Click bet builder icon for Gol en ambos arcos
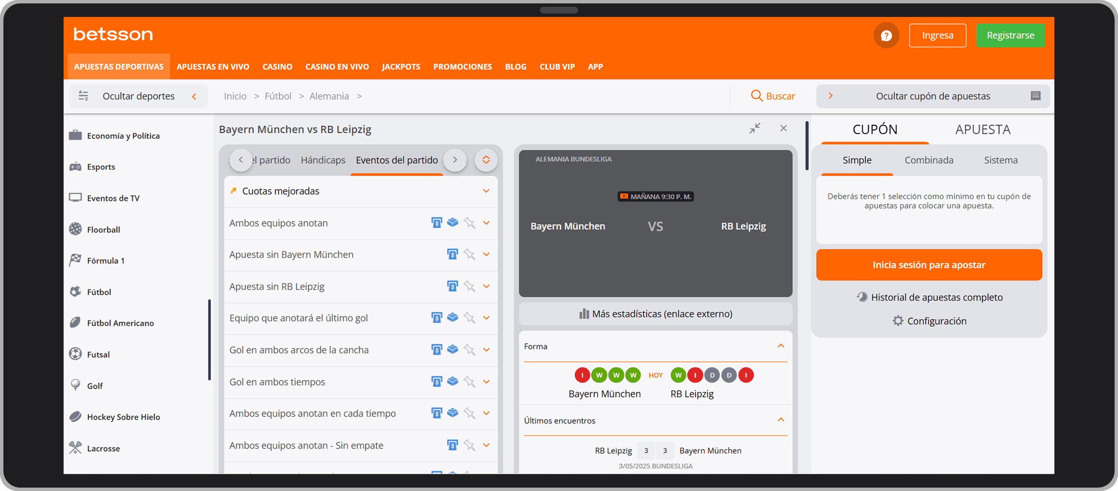This screenshot has height=491, width=1118. [x=452, y=349]
